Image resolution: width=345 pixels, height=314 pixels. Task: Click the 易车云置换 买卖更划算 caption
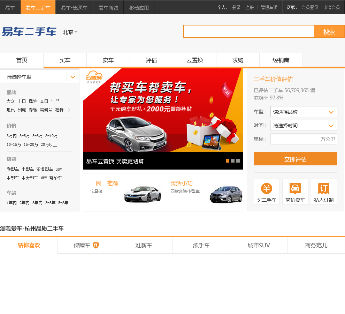pyautogui.click(x=115, y=161)
